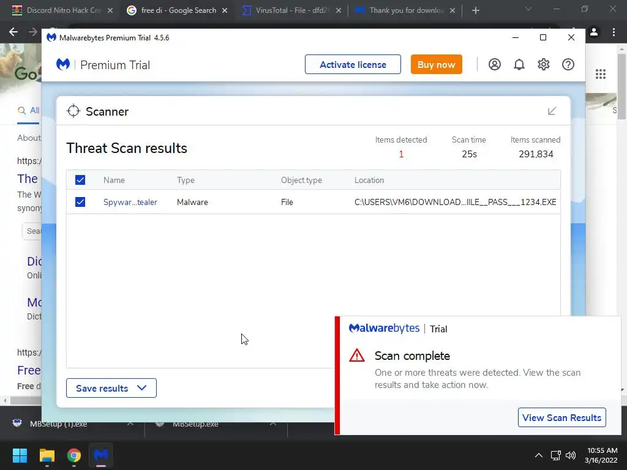Open network status tray icon
The height and width of the screenshot is (470, 627).
coord(555,455)
